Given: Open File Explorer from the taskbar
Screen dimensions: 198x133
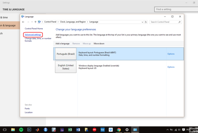Looking at the screenshot, I should coord(13,130).
